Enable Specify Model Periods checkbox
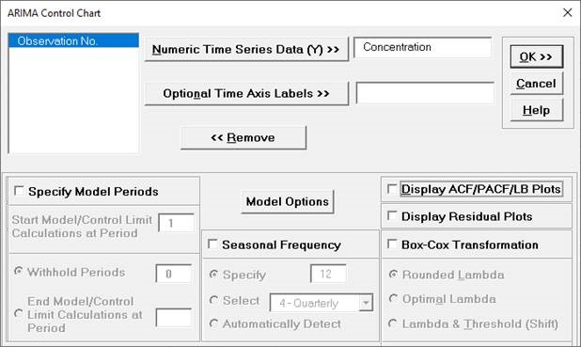Viewport: 581px width, 347px height. [x=19, y=191]
